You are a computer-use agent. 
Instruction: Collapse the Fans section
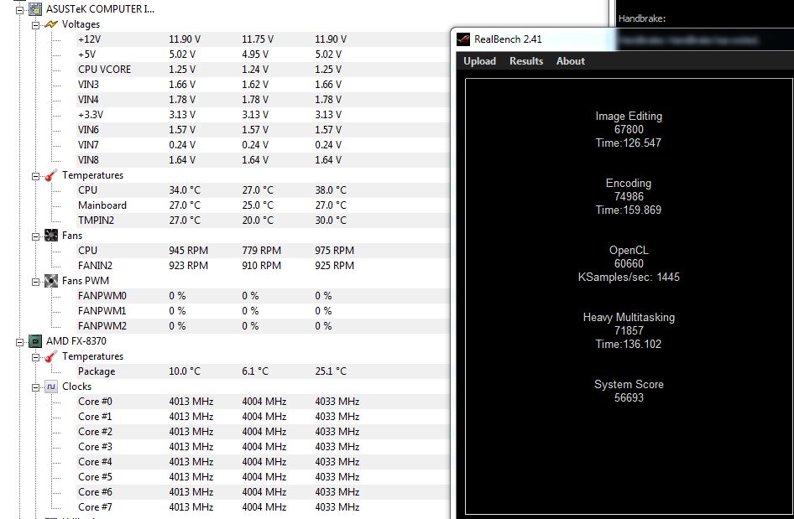[36, 236]
